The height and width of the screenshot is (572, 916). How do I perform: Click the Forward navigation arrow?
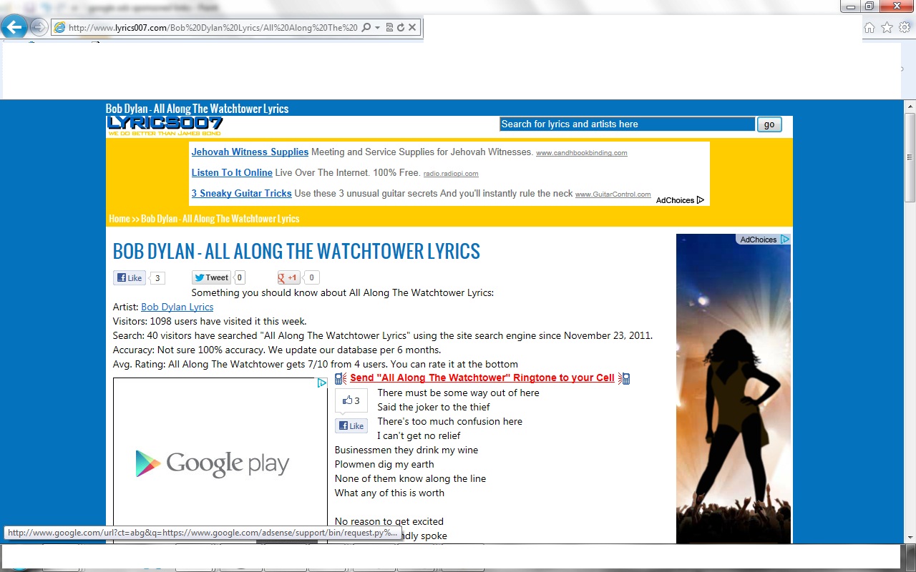(39, 28)
